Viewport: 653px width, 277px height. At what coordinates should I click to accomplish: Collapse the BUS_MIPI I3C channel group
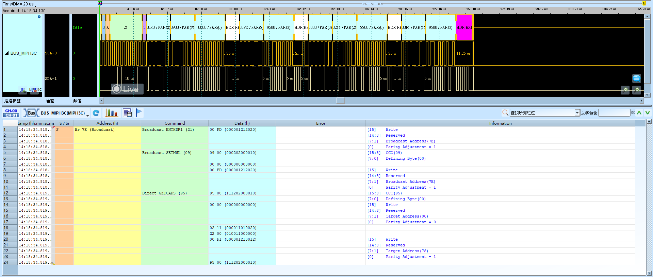pyautogui.click(x=6, y=53)
